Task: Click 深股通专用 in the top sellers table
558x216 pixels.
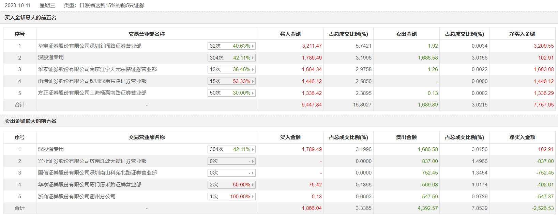Action: pos(51,149)
